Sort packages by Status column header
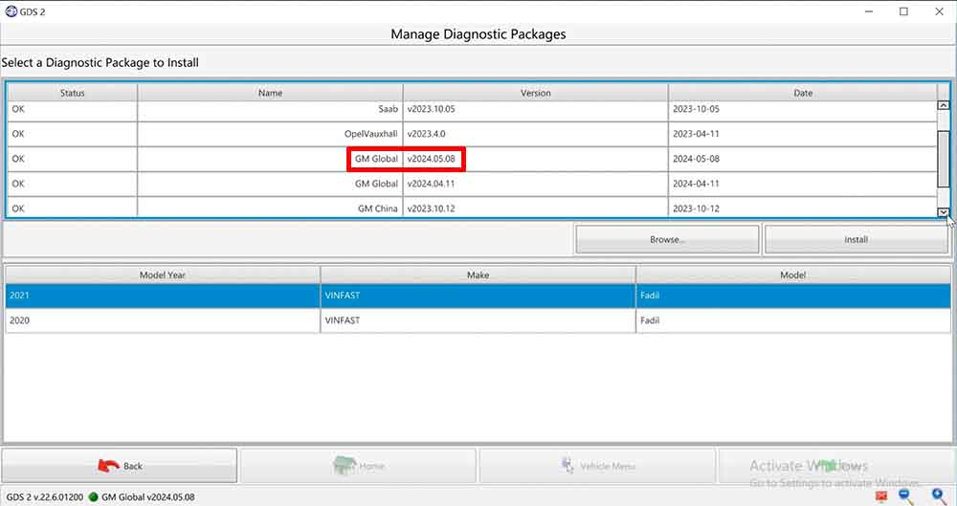Viewport: 957px width, 506px height. (72, 93)
